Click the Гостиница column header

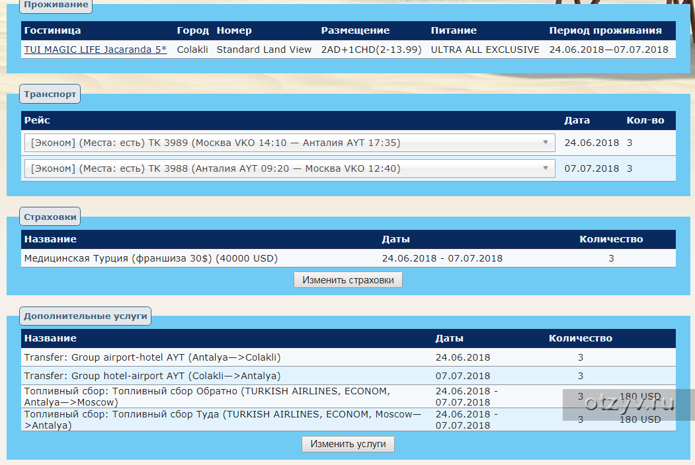pos(52,30)
